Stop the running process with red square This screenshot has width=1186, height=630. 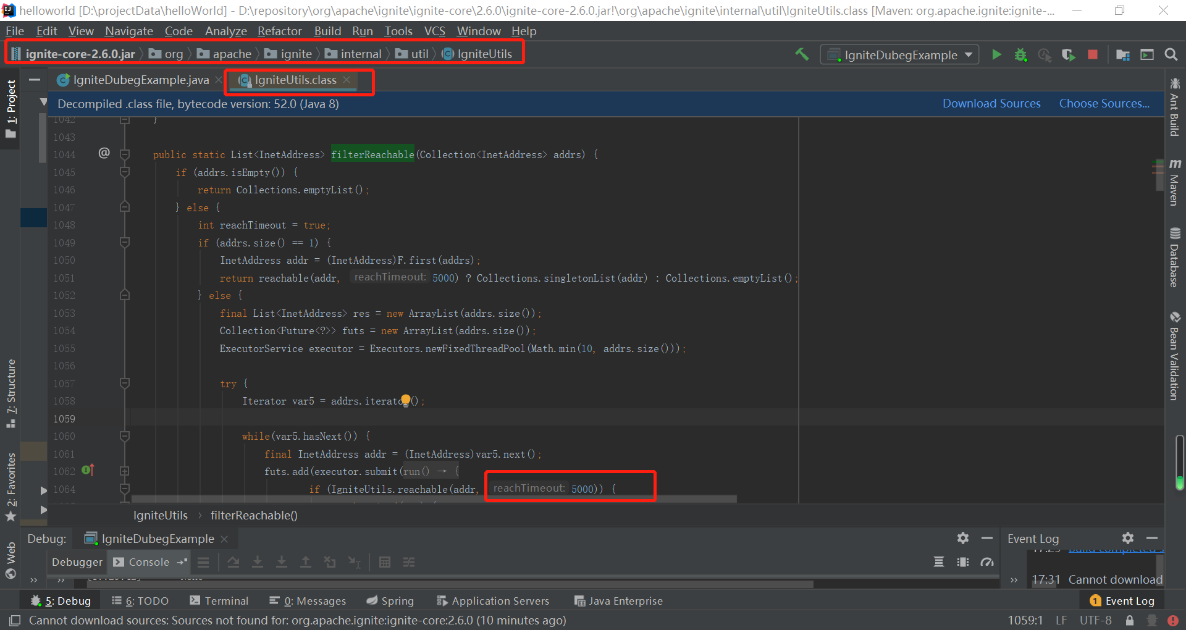point(1093,54)
